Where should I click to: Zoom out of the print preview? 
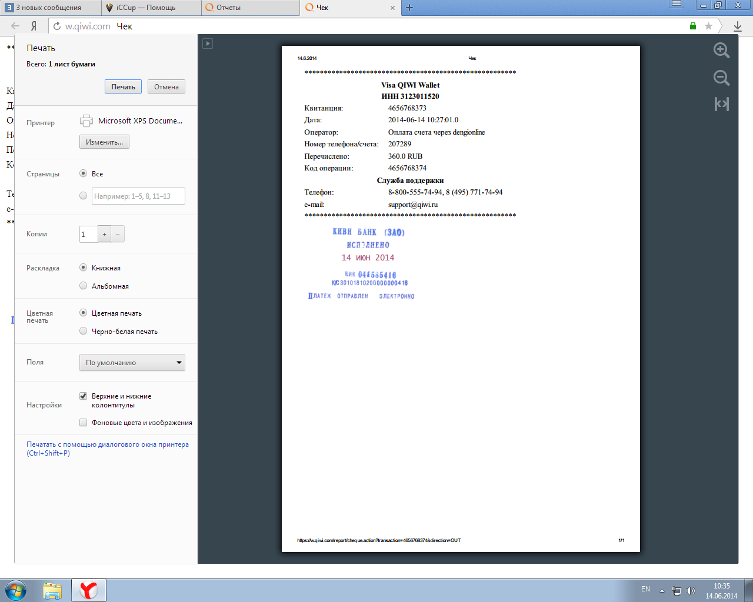[721, 78]
